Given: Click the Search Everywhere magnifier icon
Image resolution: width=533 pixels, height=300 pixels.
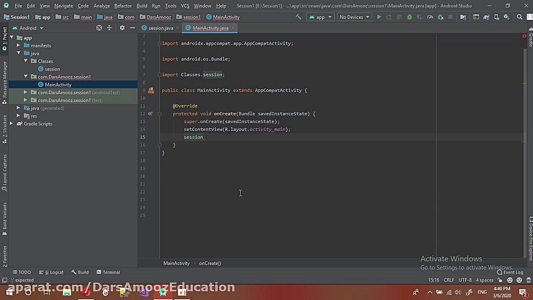Looking at the screenshot, I should tap(519, 17).
